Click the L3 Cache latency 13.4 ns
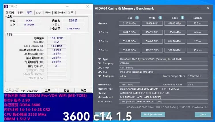This screenshot has height=122, width=215. point(197,50)
